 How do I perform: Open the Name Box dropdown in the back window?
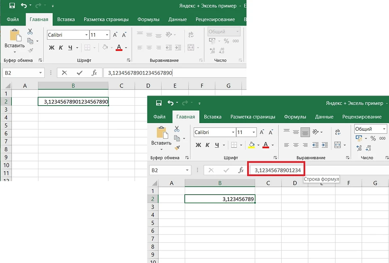[x=41, y=73]
